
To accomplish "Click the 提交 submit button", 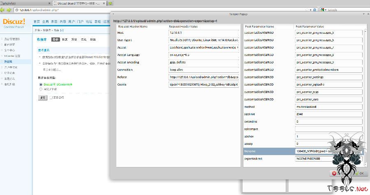I will (43, 98).
